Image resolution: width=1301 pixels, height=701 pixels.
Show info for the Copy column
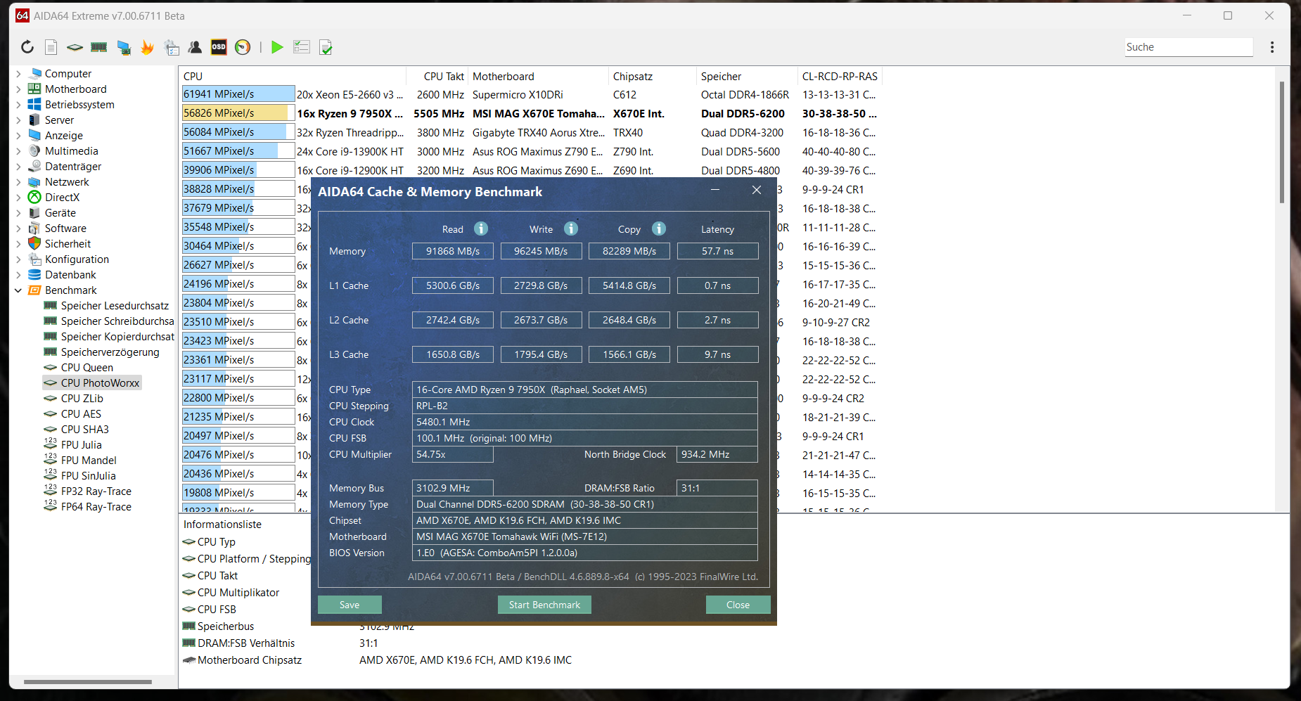coord(659,229)
